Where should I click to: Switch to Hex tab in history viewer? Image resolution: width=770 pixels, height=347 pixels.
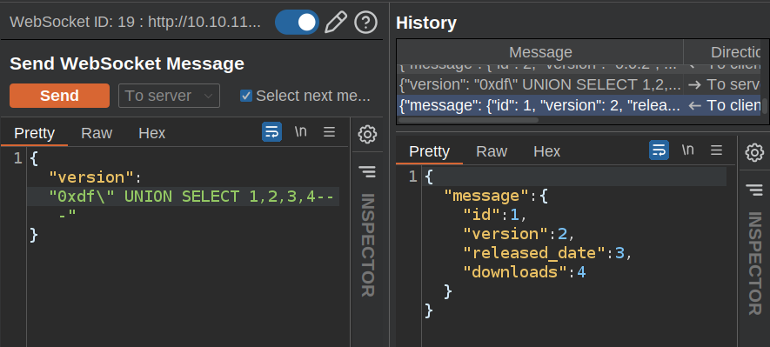tap(546, 151)
